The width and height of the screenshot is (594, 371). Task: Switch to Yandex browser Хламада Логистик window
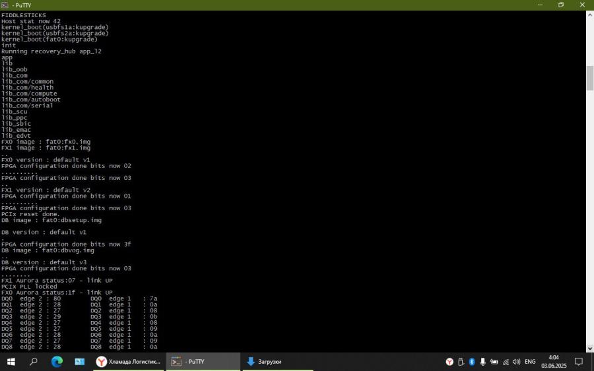coord(129,362)
